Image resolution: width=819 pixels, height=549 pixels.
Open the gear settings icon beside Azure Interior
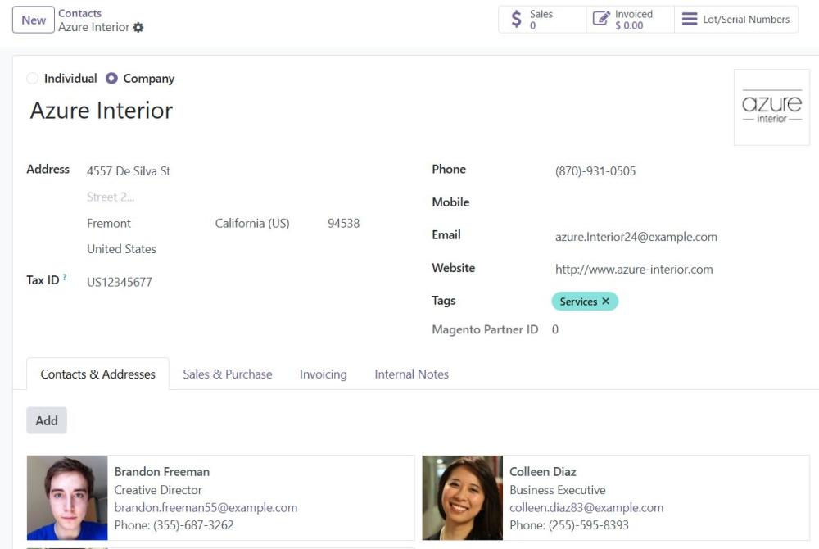[x=138, y=27]
